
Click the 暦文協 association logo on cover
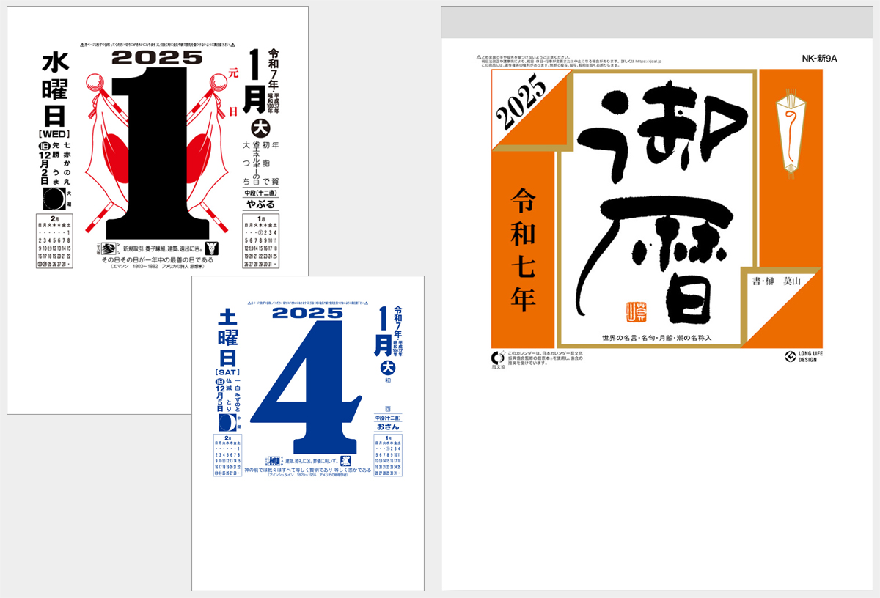(x=498, y=358)
